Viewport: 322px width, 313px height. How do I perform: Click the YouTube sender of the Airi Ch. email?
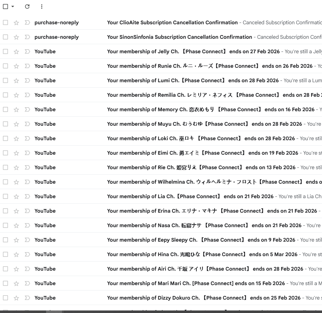[x=45, y=269]
